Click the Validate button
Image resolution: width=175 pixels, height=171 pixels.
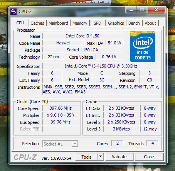click(119, 157)
